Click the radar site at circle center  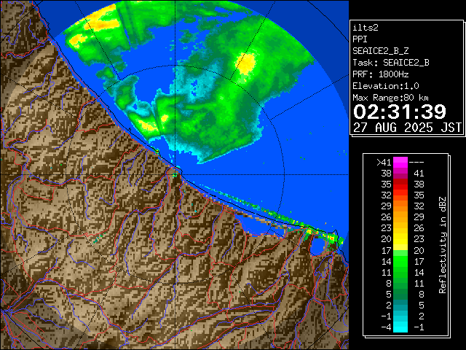176,172
